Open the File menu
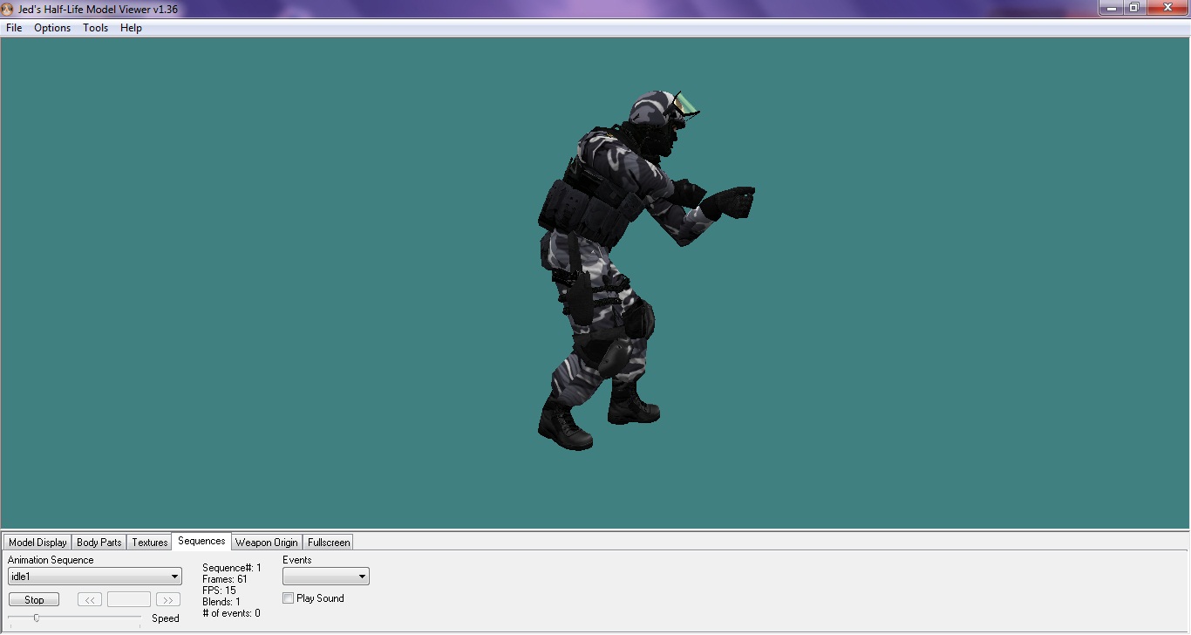The image size is (1191, 635). (x=14, y=28)
